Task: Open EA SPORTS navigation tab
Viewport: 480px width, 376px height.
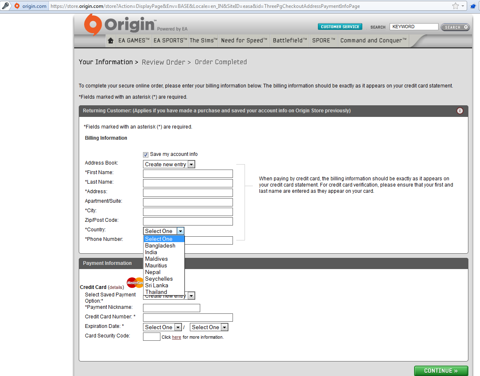Action: tap(170, 41)
